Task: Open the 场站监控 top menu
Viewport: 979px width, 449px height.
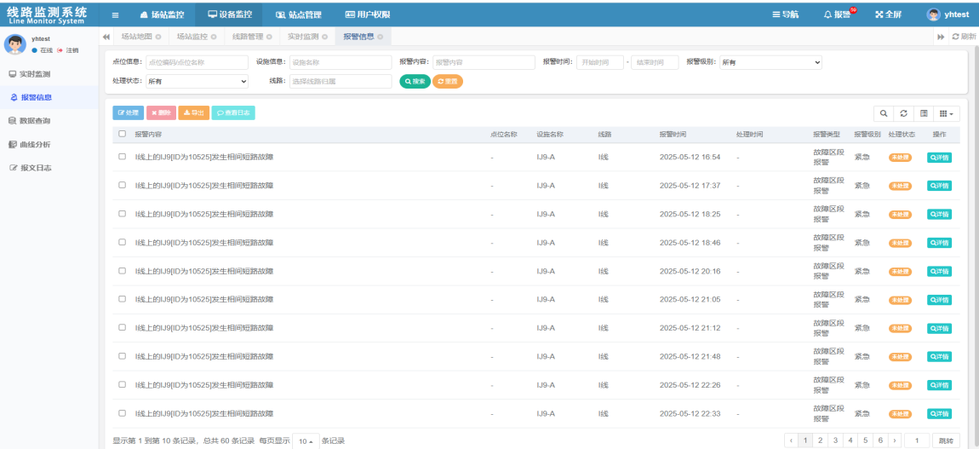Action: click(162, 14)
